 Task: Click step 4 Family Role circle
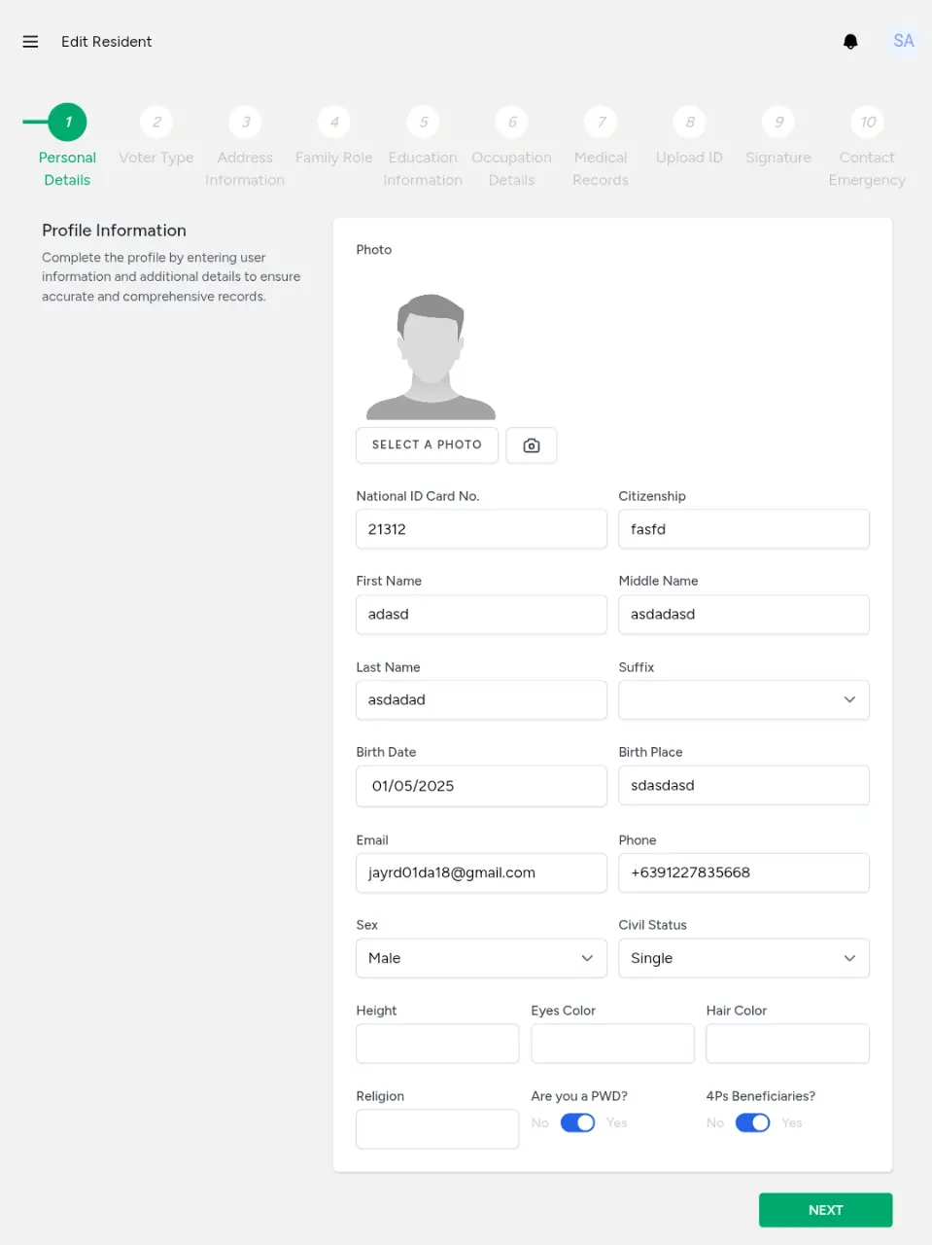pos(334,122)
